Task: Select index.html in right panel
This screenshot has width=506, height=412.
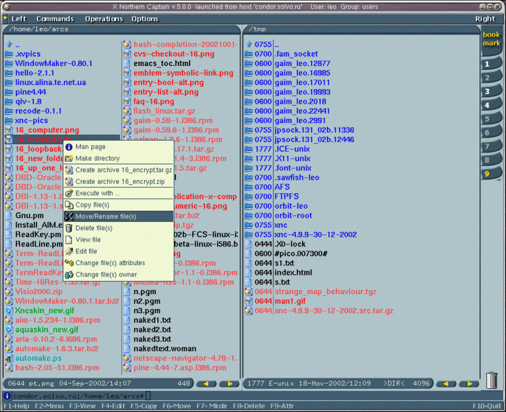Action: (293, 273)
